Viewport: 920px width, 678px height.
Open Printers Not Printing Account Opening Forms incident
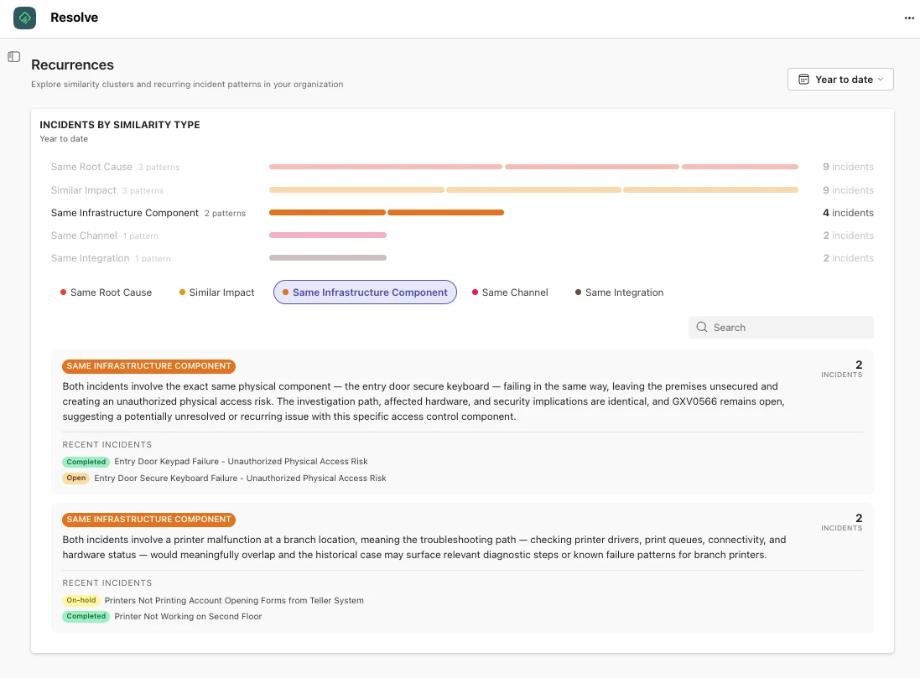pyautogui.click(x=233, y=601)
